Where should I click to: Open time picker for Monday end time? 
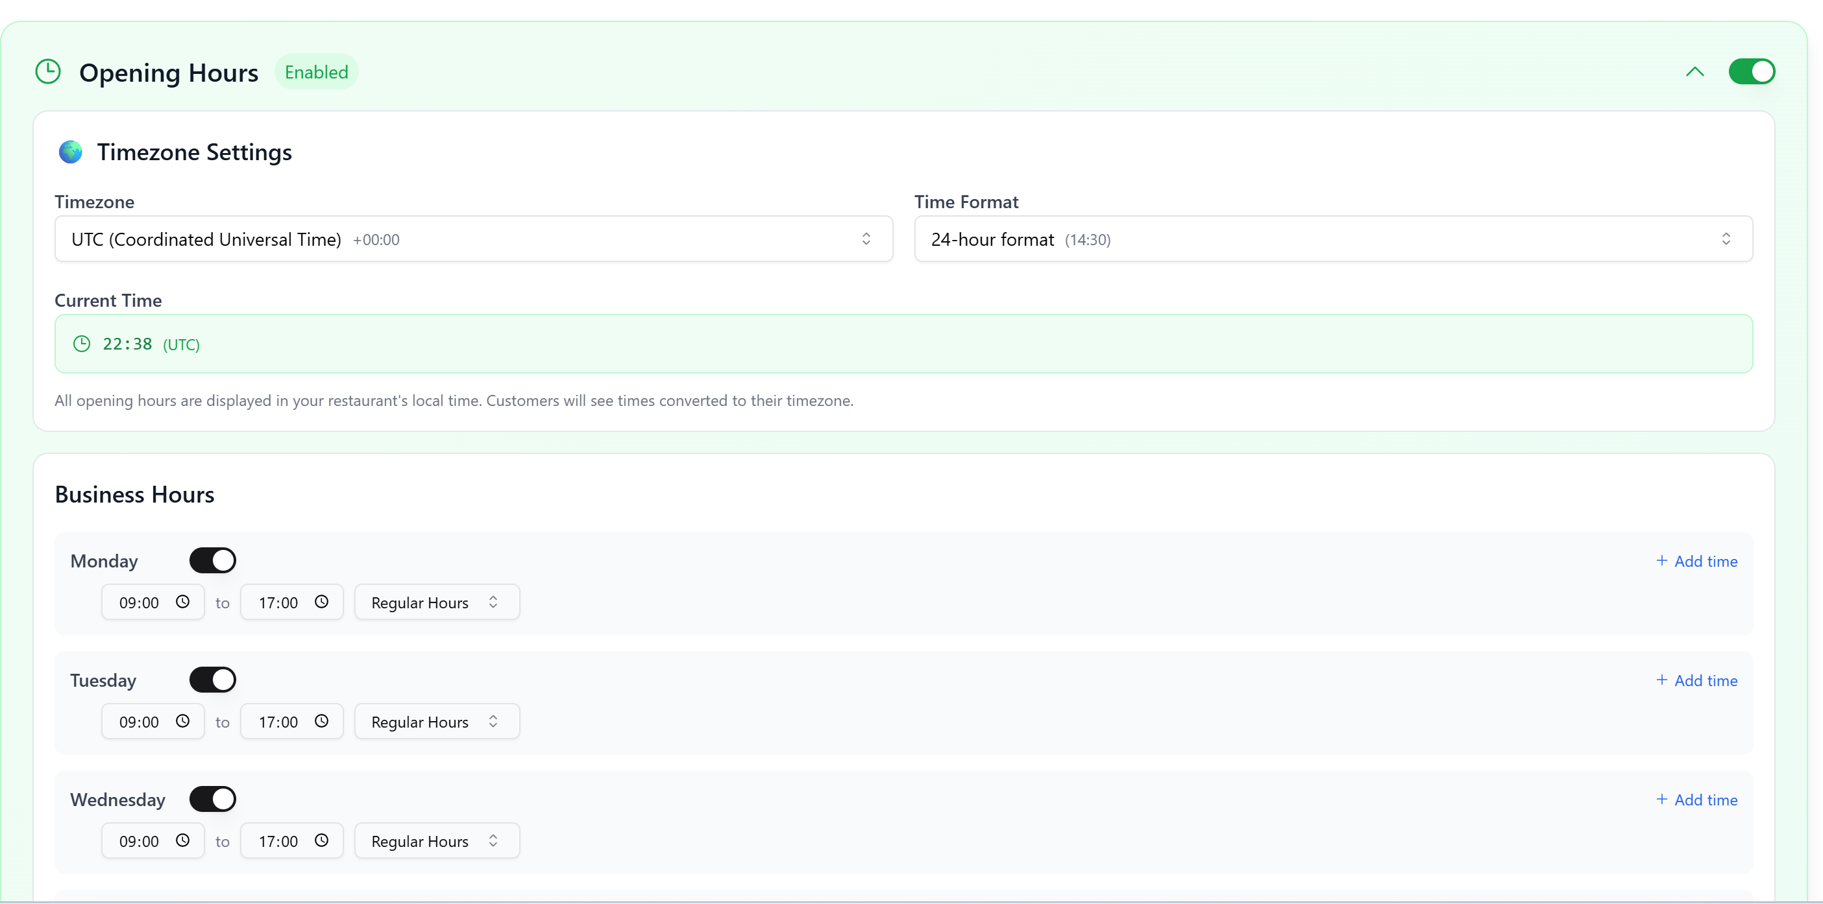coord(321,601)
